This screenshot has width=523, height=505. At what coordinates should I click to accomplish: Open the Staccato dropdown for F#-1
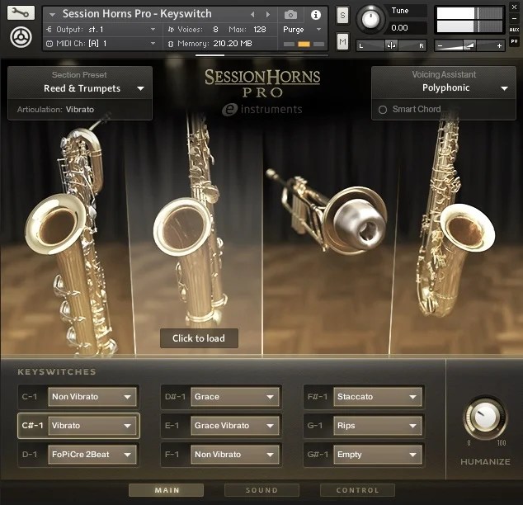pos(378,397)
